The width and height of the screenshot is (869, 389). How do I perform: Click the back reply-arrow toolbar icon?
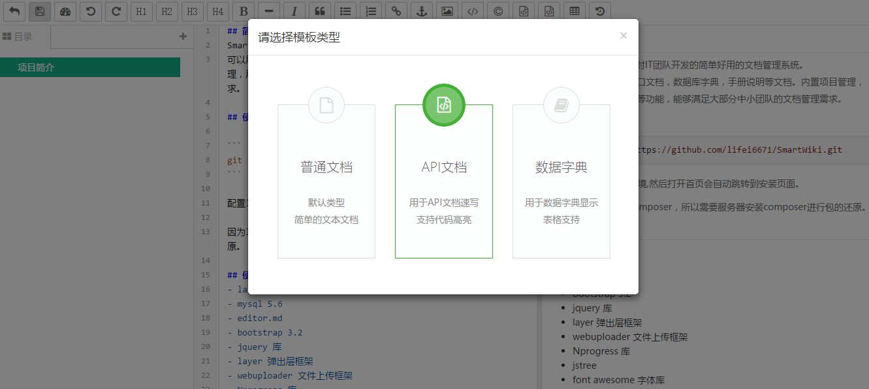14,11
